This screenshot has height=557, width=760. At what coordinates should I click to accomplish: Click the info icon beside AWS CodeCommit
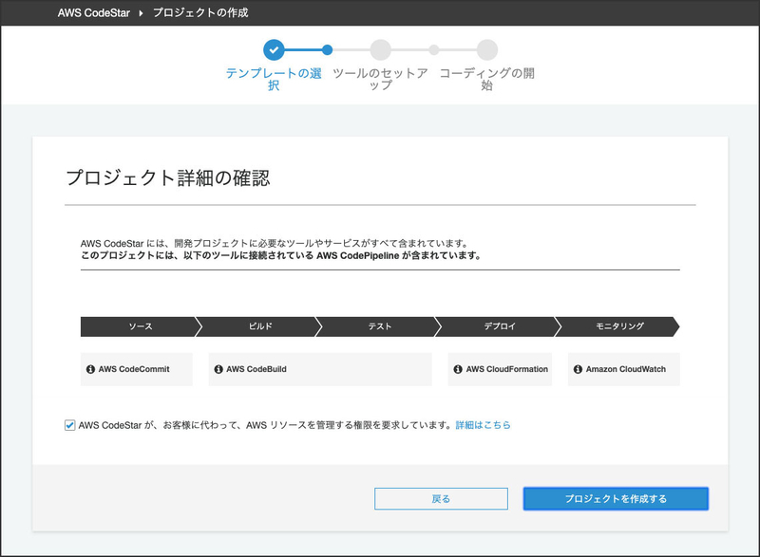90,369
